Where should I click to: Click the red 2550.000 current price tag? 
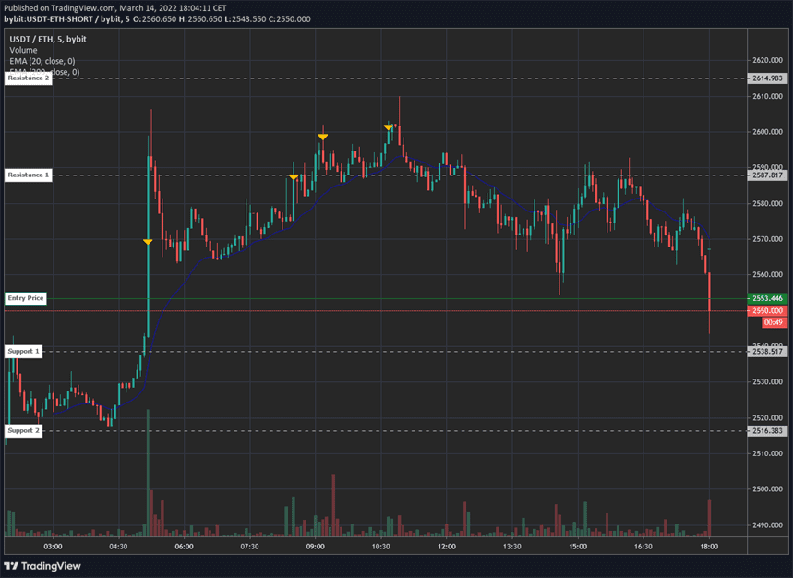[x=767, y=311]
